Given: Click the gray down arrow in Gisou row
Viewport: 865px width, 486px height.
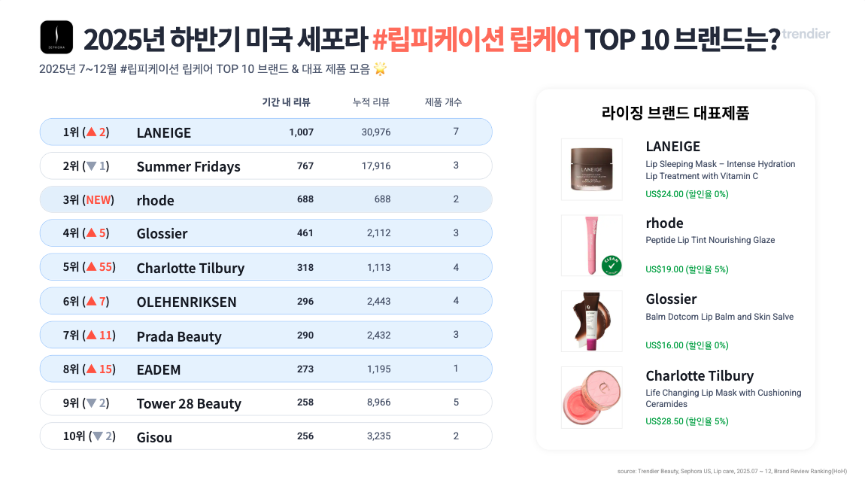Looking at the screenshot, I should coord(98,436).
